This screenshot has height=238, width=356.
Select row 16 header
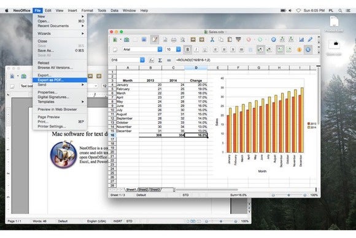(112, 135)
